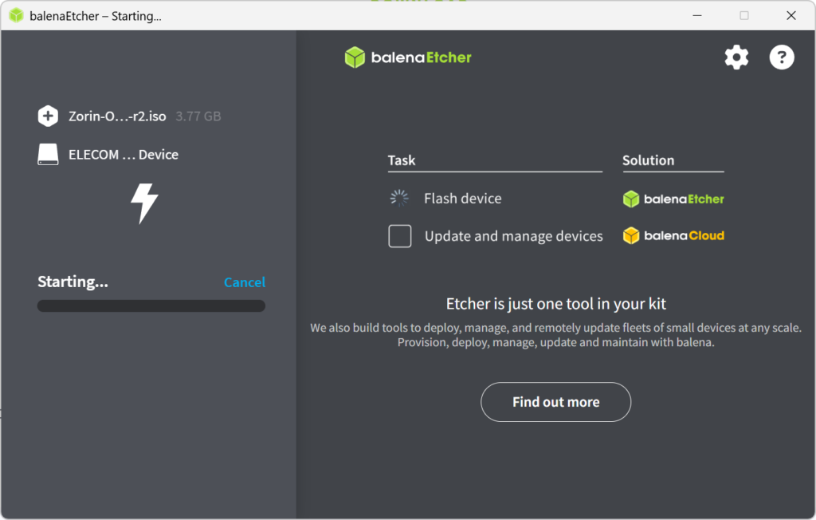
Task: Click the balenaEtcher logo in header
Action: [408, 57]
